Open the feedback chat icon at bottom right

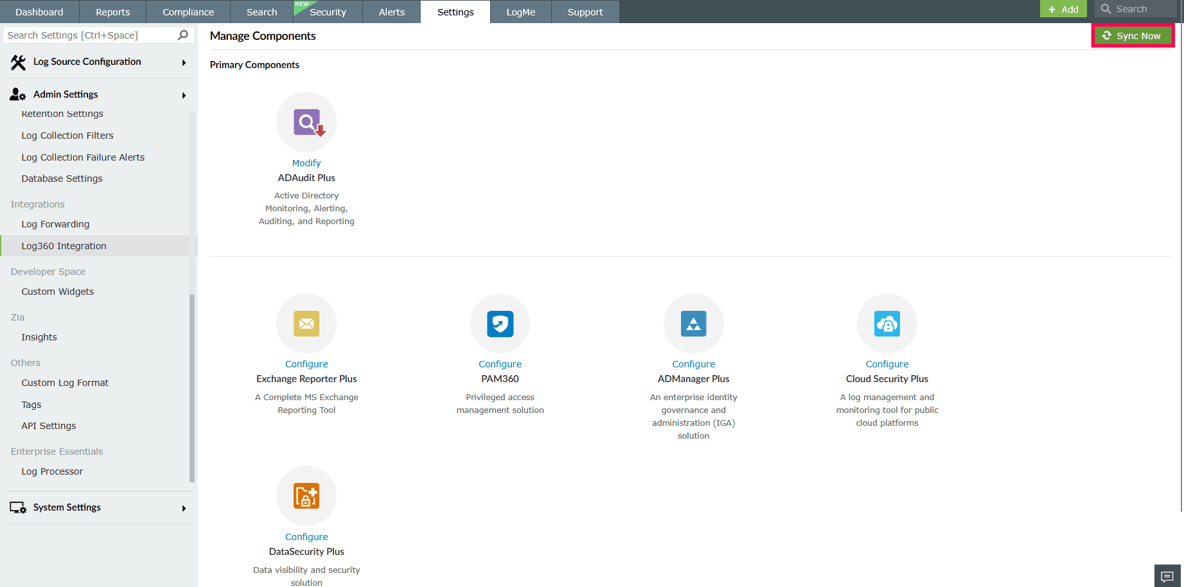click(x=1168, y=575)
